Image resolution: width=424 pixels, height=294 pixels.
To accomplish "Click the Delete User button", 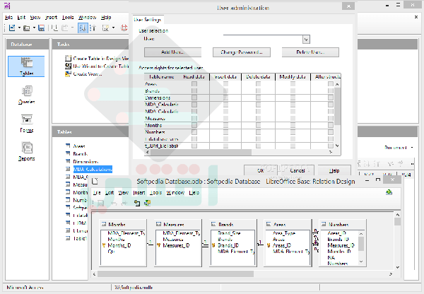I will click(x=310, y=52).
